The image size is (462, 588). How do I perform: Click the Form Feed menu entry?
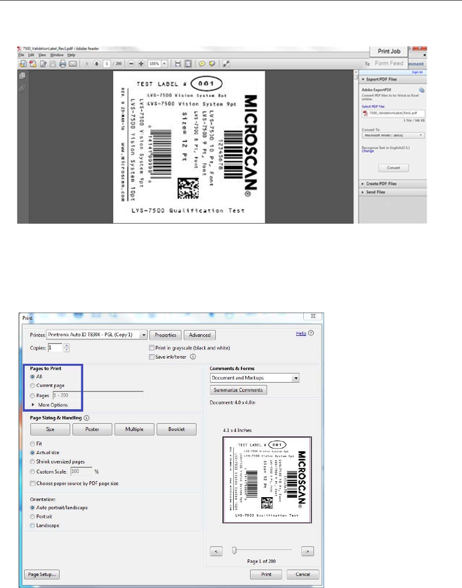389,63
